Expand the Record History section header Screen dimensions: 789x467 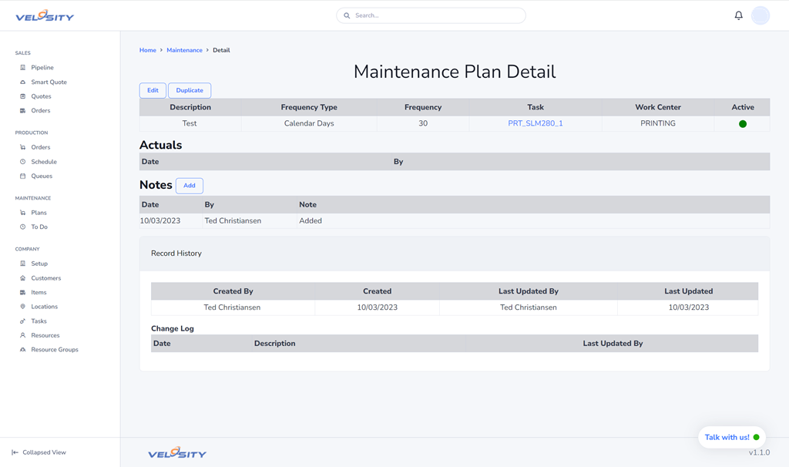(x=176, y=254)
